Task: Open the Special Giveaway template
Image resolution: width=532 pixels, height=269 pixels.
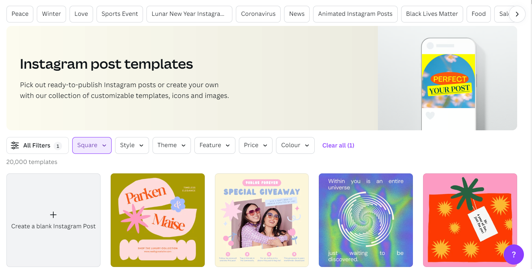Action: 262,220
